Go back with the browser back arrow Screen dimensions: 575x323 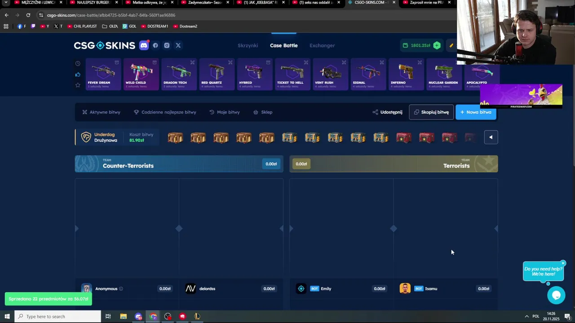[6, 15]
